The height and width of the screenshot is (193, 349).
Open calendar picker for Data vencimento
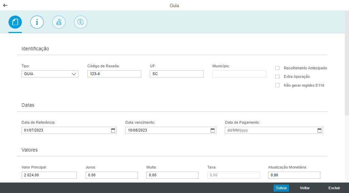point(213,130)
